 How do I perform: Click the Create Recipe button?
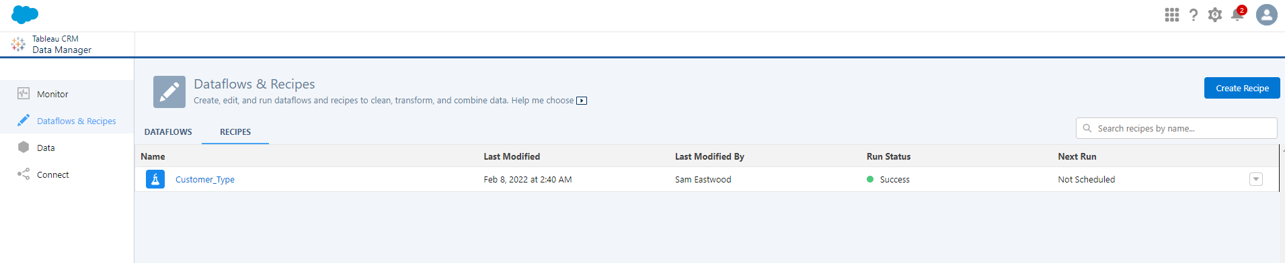point(1242,88)
